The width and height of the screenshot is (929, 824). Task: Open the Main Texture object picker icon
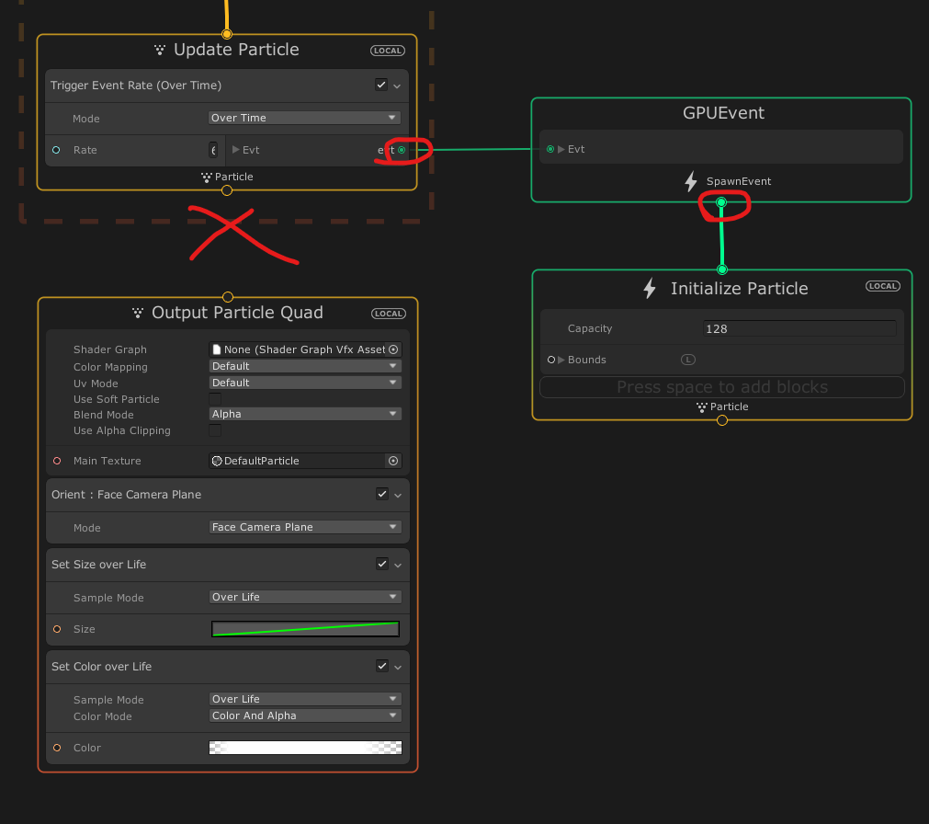394,461
